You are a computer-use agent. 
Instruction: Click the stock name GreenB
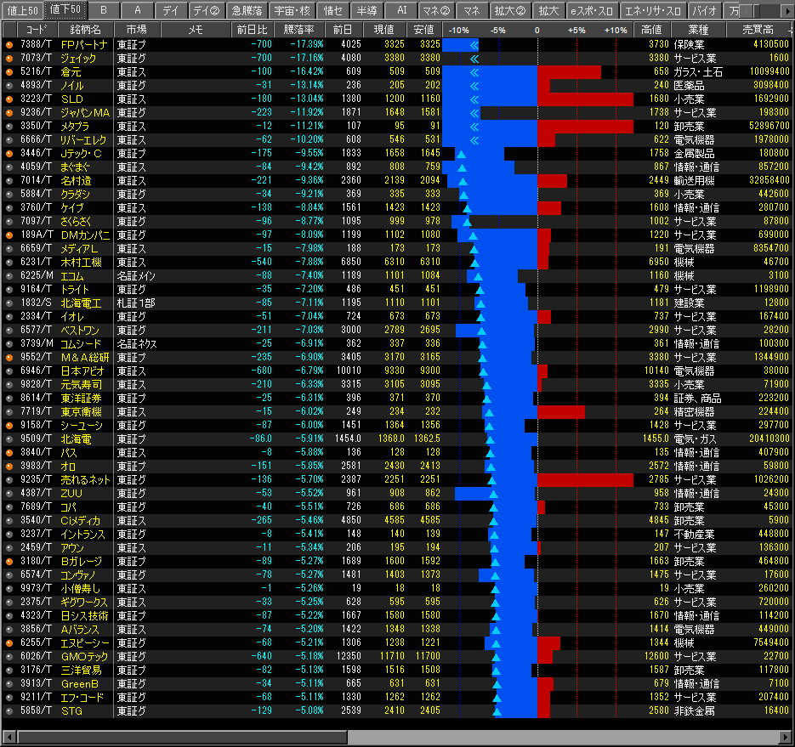pyautogui.click(x=80, y=684)
